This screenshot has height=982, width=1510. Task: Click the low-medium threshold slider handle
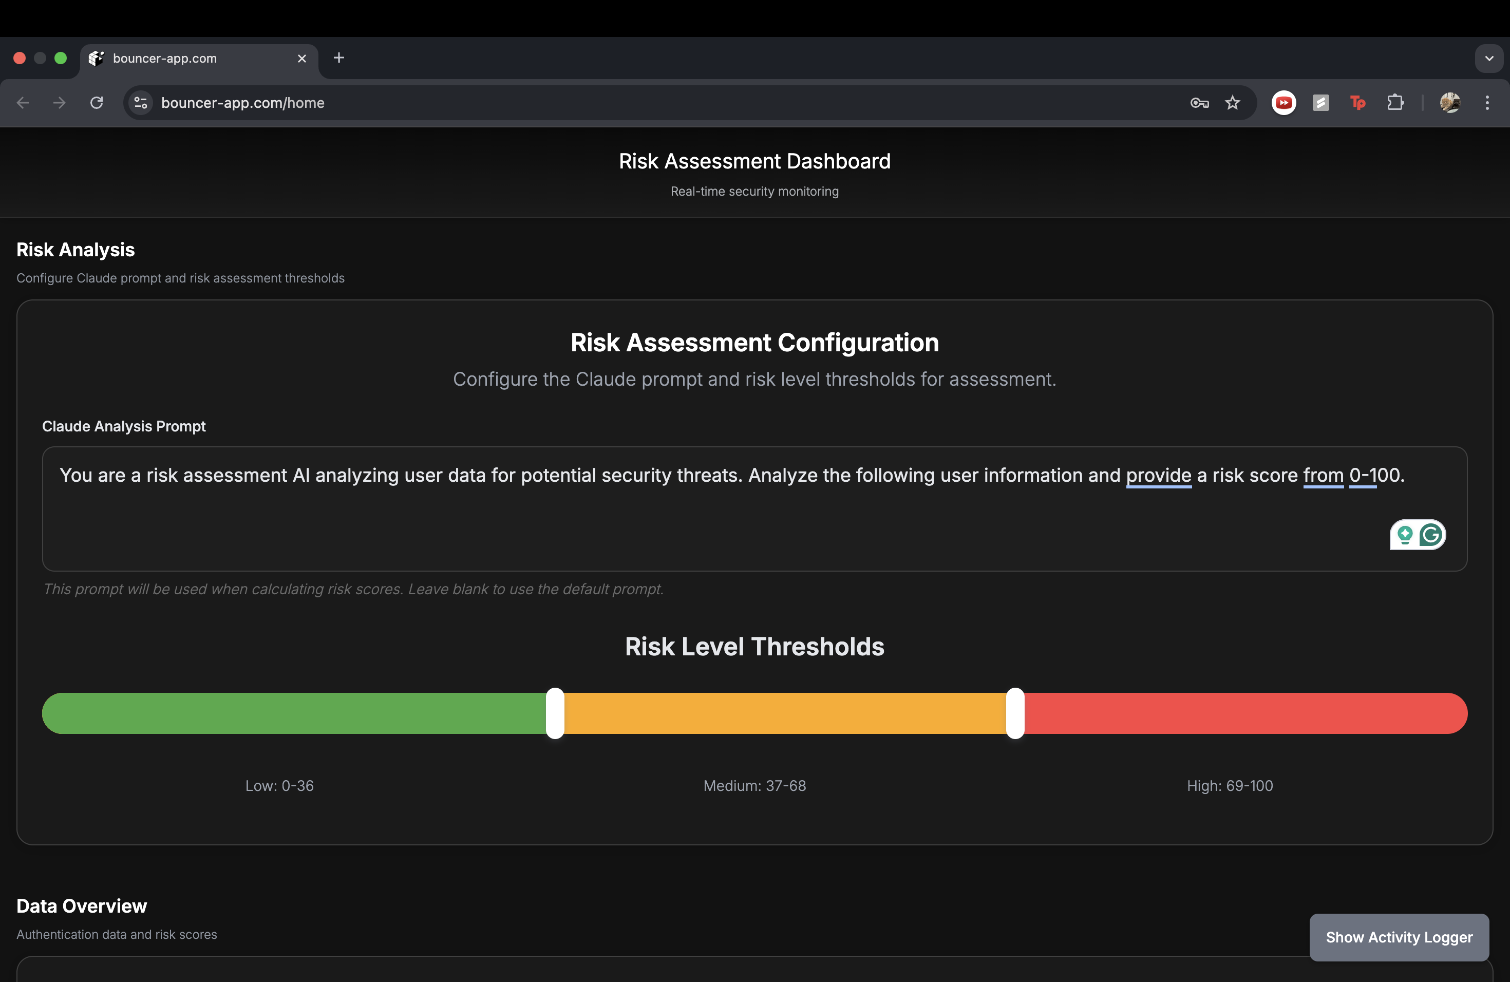pos(555,713)
